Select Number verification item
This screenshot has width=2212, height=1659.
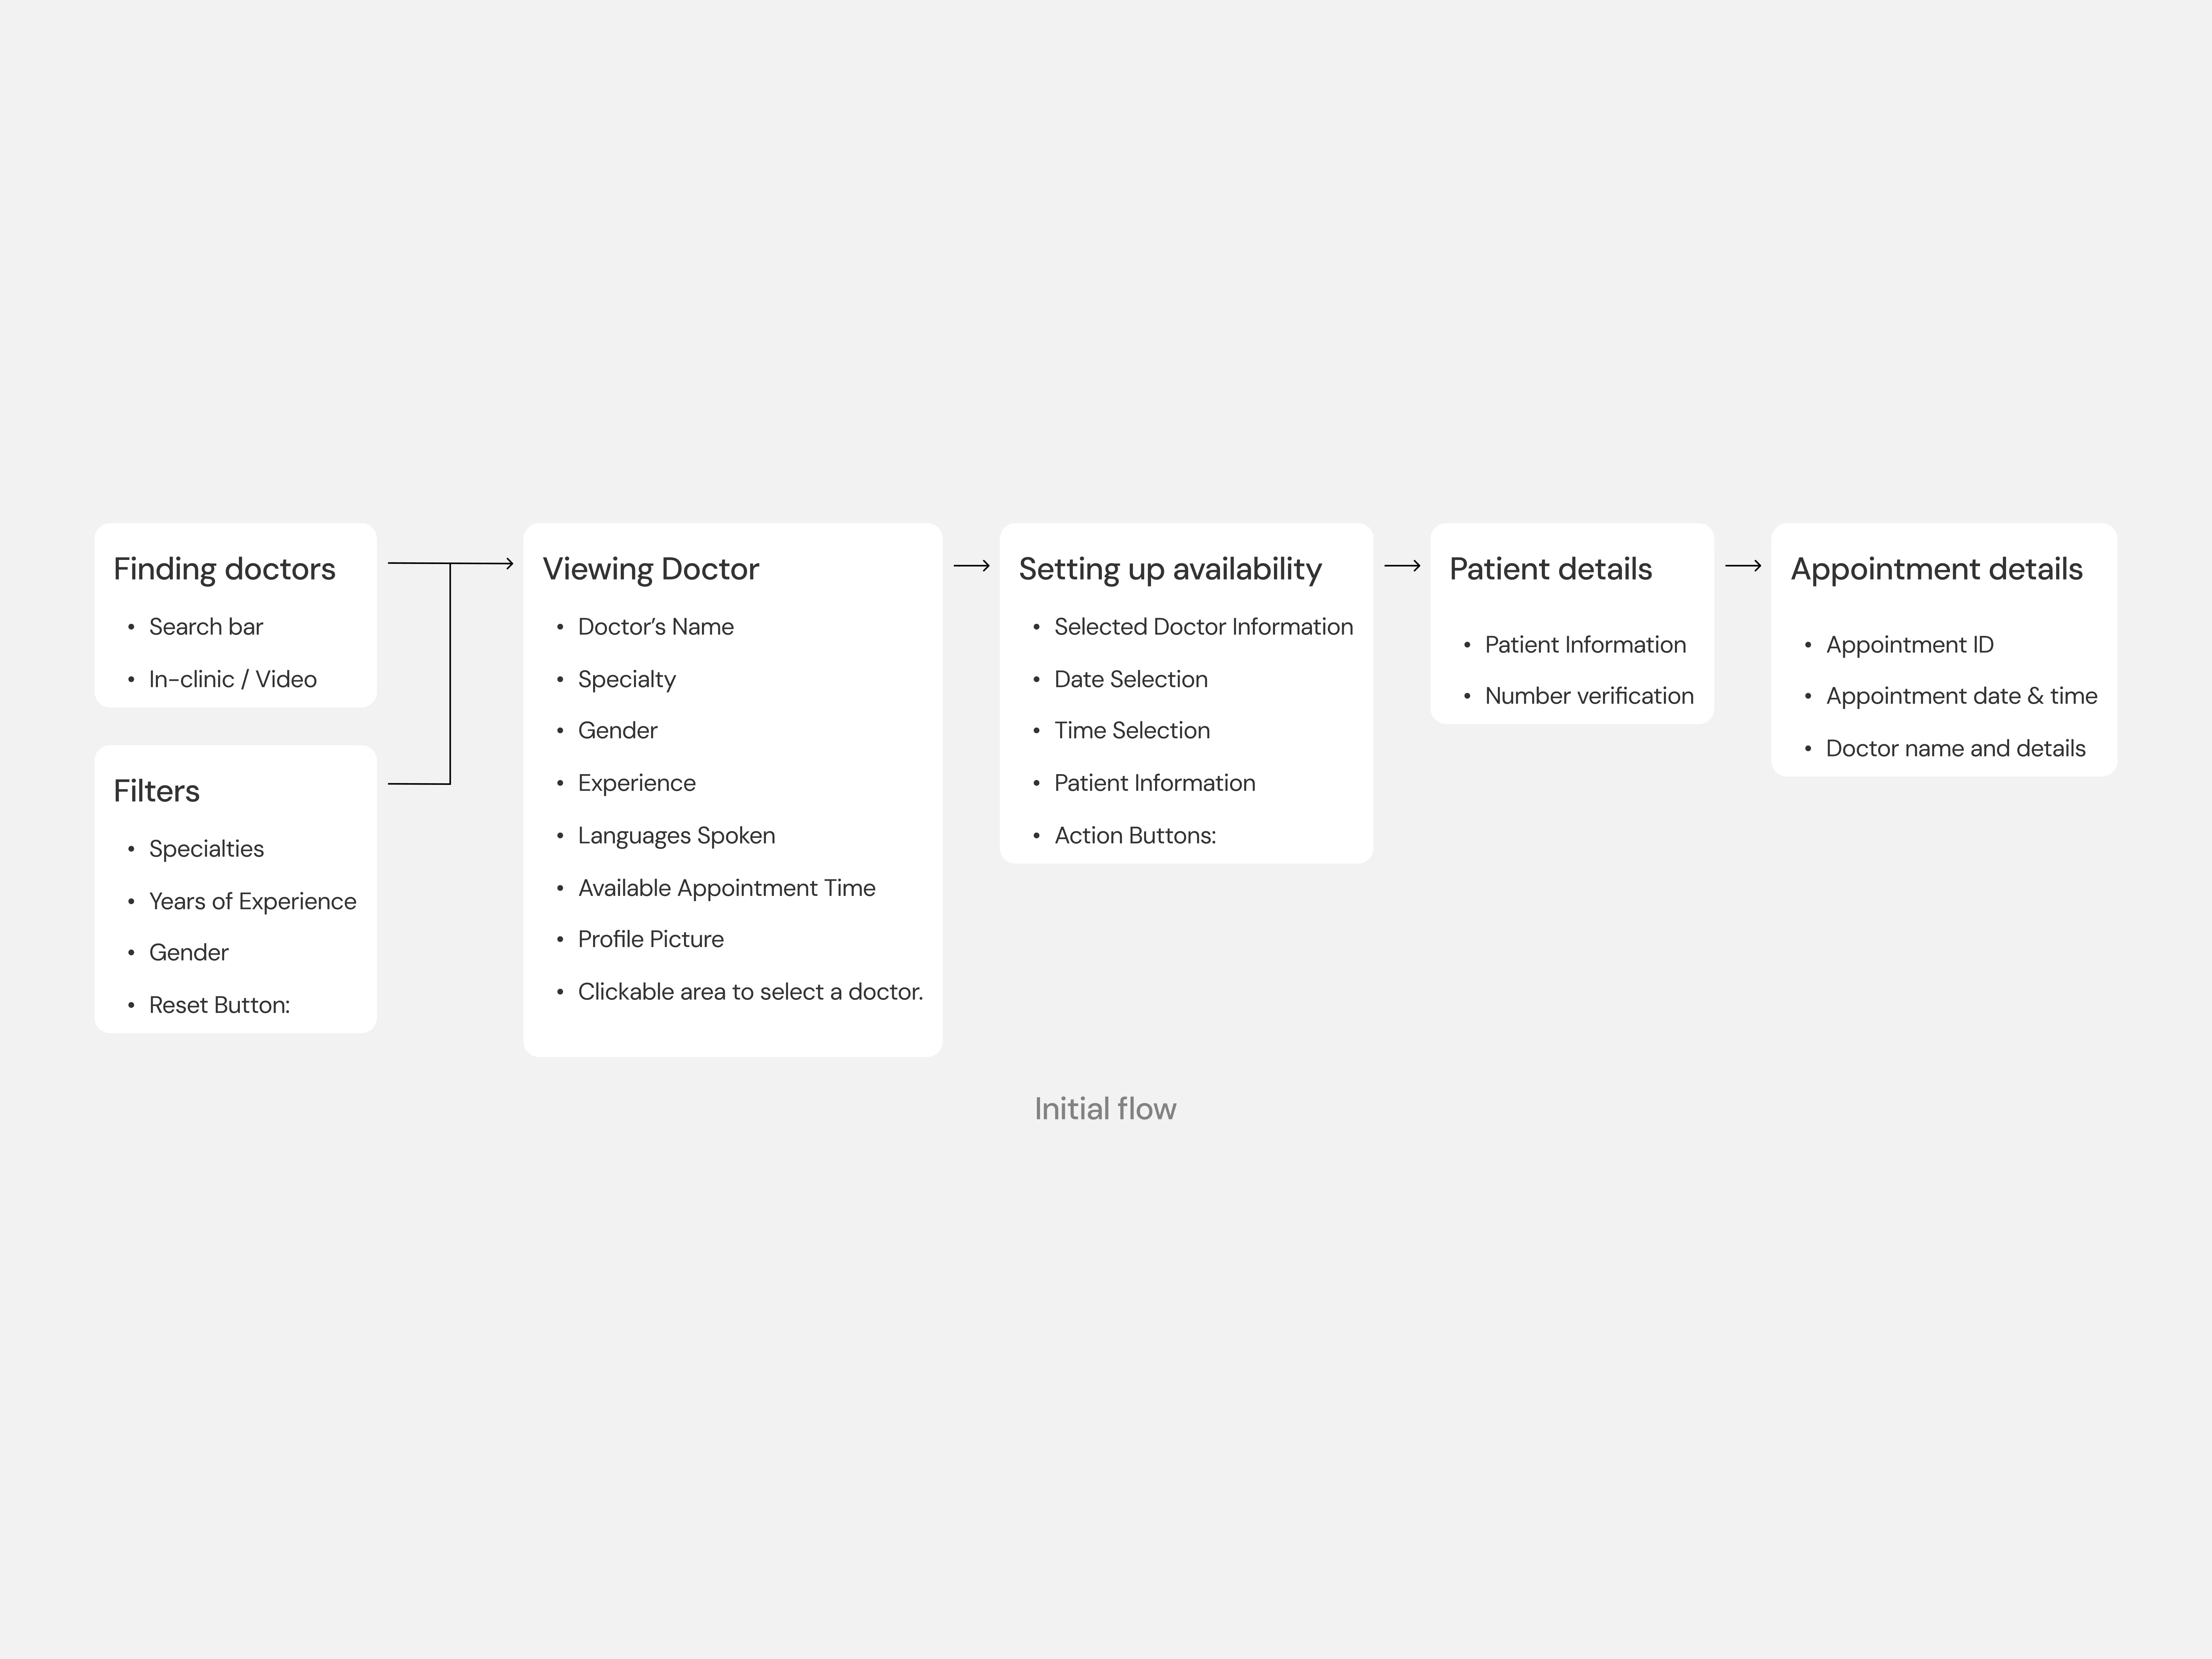point(1588,696)
